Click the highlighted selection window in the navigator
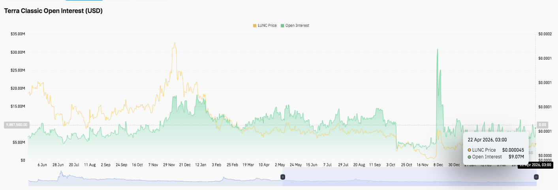Viewport: 558px width, 190px height. point(409,181)
